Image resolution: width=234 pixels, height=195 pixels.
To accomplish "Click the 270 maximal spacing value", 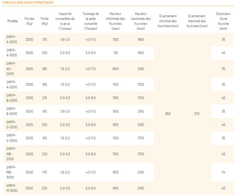I will coord(197,114).
